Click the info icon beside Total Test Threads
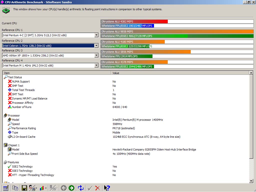Viewport: 256px width, 192px height. click(10, 90)
